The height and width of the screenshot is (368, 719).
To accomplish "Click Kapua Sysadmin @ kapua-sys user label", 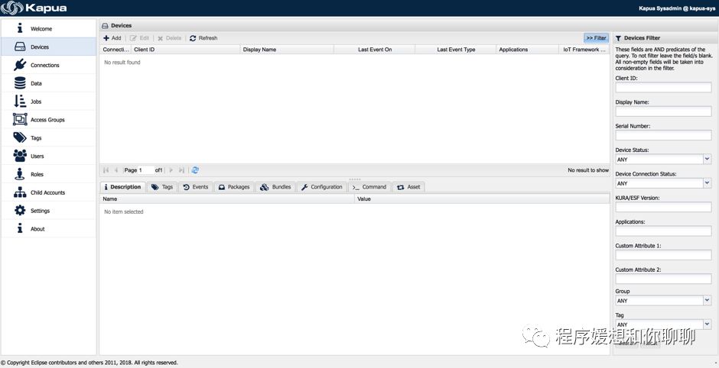I will pos(677,8).
